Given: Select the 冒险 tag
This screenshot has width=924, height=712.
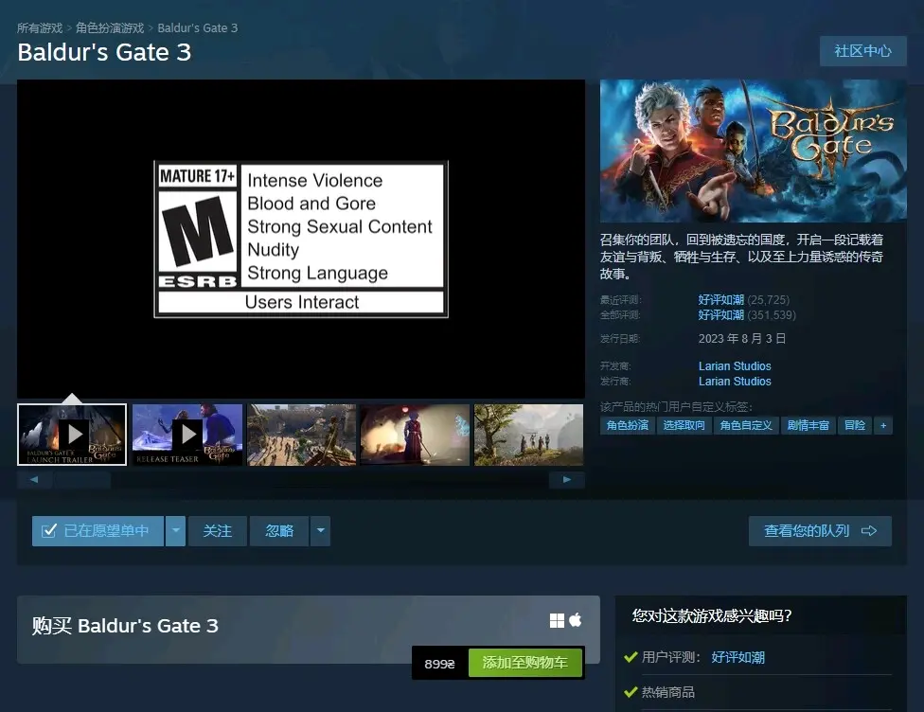Looking at the screenshot, I should [x=855, y=425].
